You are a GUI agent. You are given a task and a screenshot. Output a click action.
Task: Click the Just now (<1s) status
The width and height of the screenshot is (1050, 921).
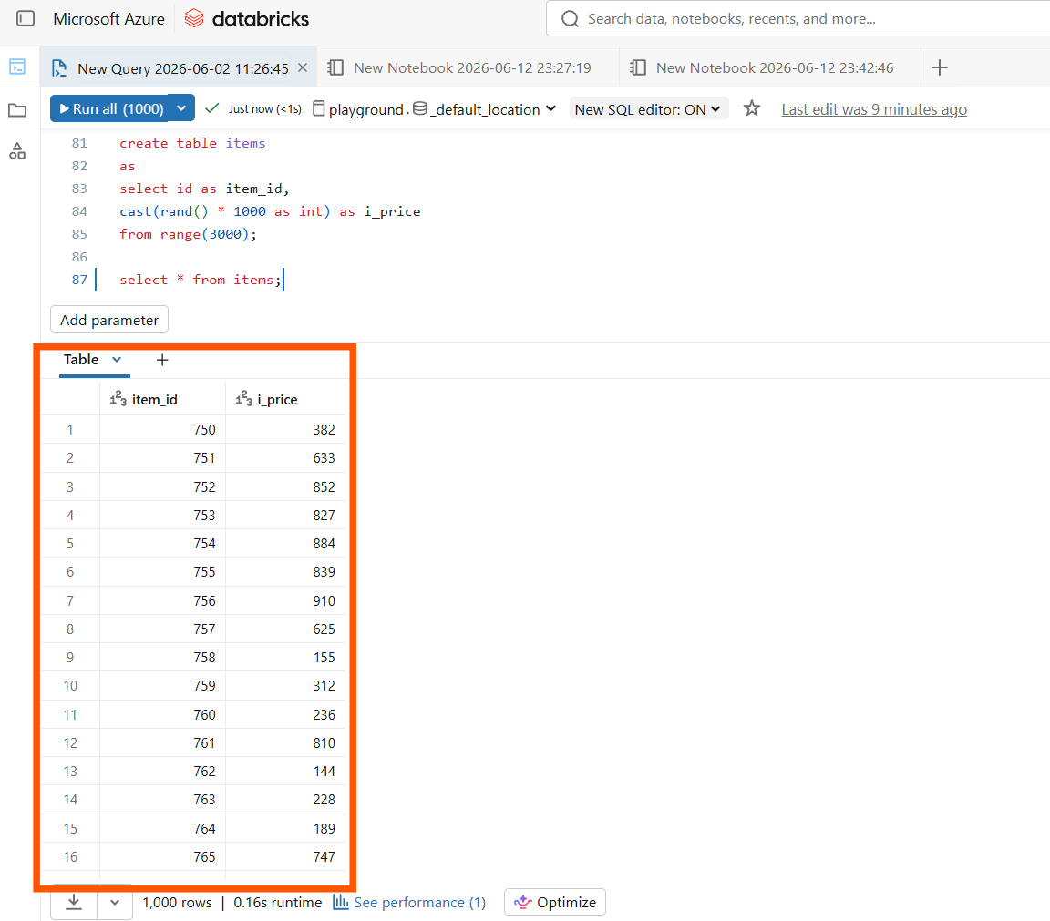(x=264, y=109)
